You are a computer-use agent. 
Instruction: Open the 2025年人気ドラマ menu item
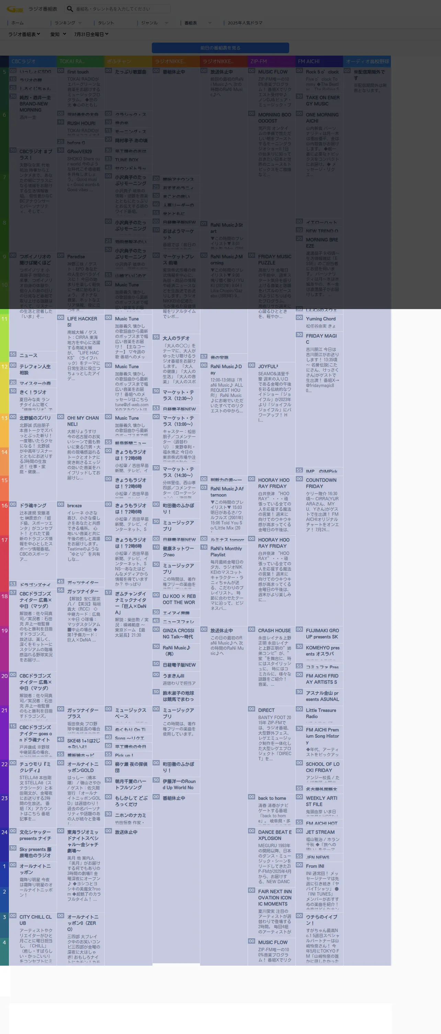click(x=245, y=23)
